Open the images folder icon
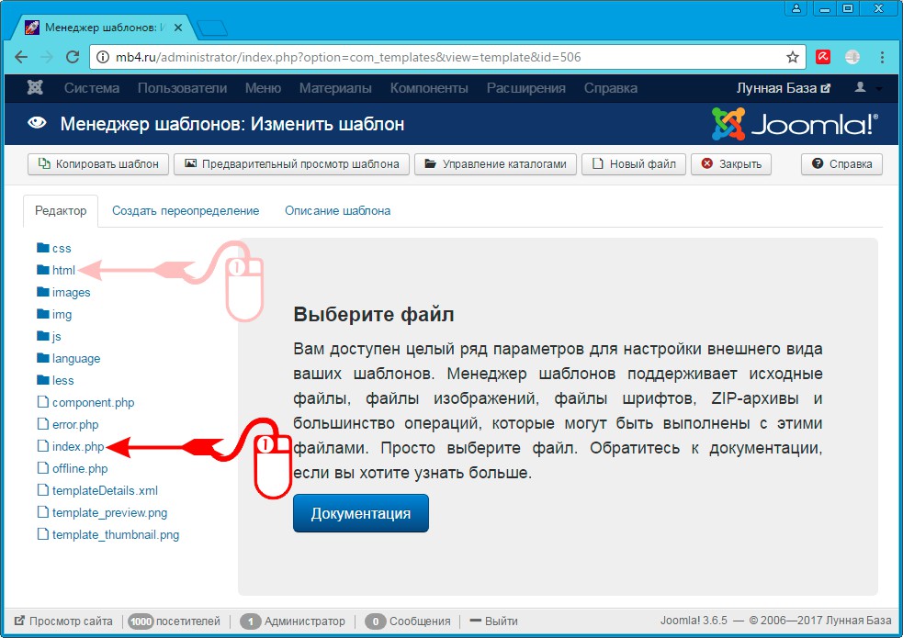 click(42, 292)
